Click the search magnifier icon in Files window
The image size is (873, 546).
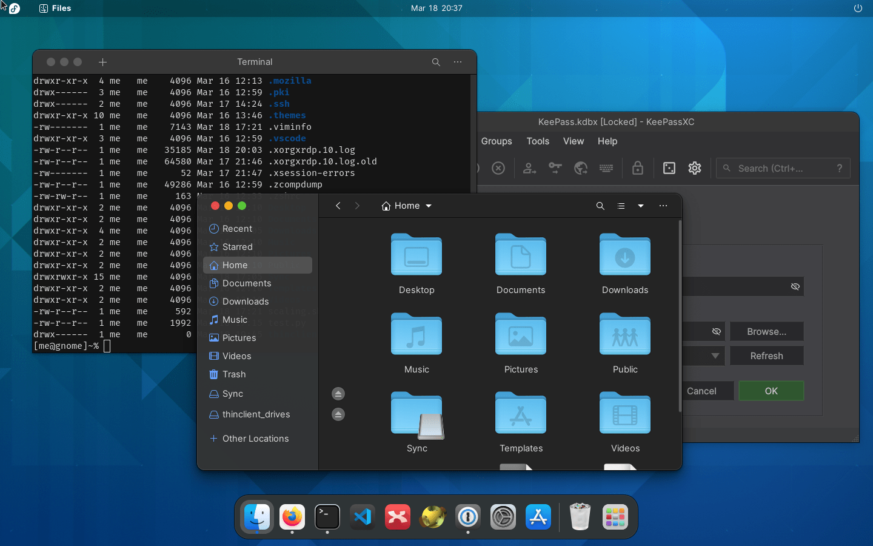(x=600, y=206)
